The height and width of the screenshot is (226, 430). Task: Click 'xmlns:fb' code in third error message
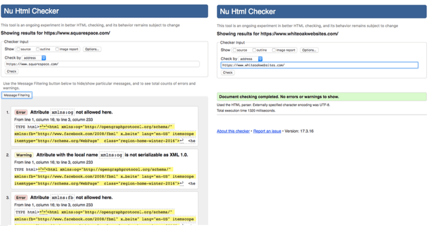coord(62,197)
